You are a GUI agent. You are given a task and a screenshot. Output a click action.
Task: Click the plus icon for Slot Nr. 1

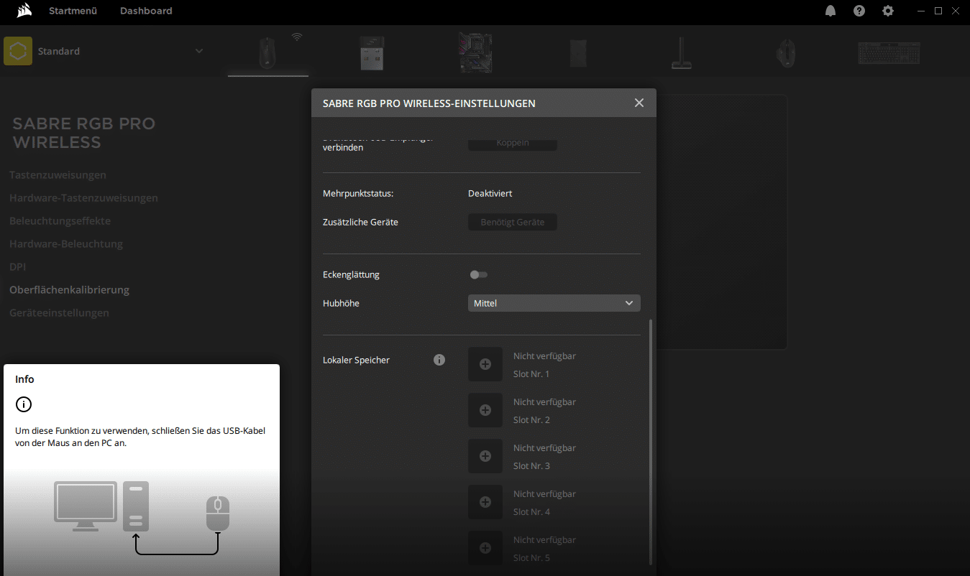(x=485, y=365)
